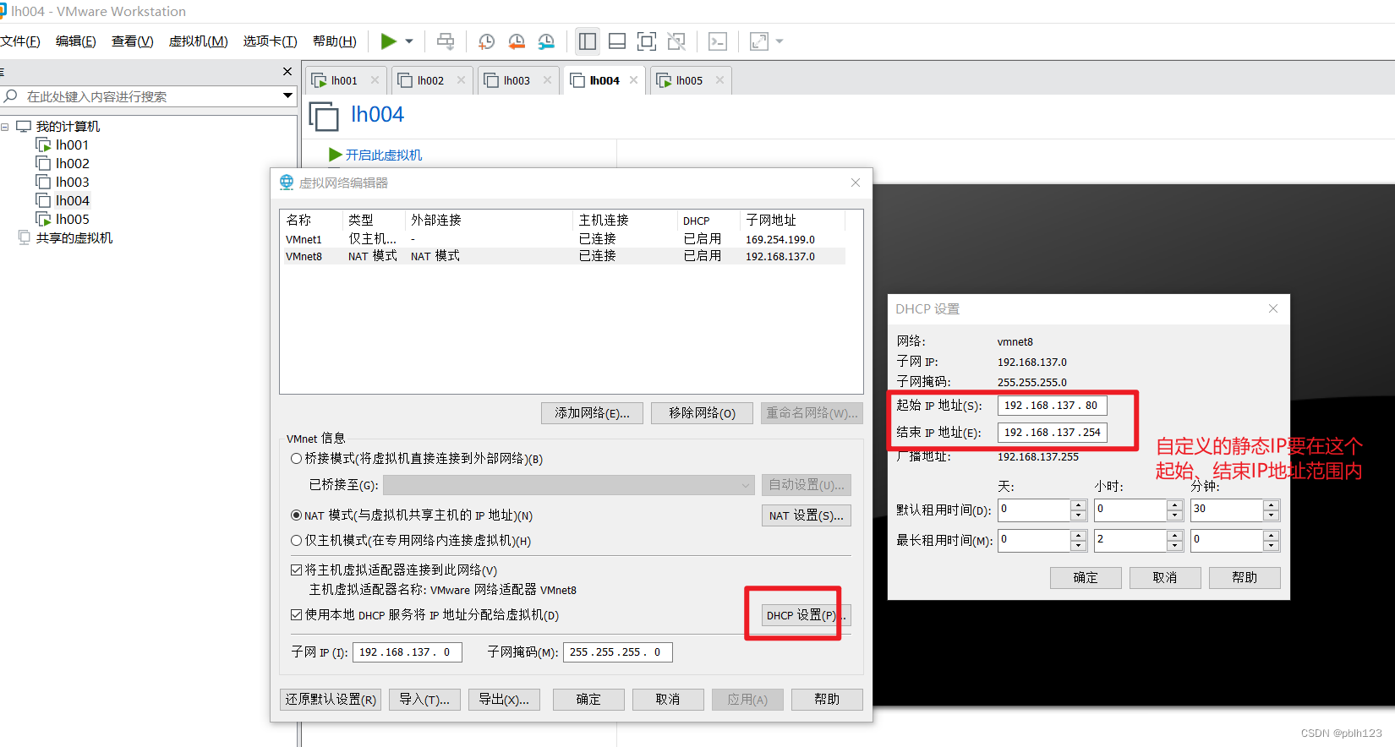Click the search magnifier icon in library
Viewport: 1395px width, 747px height.
tap(11, 96)
